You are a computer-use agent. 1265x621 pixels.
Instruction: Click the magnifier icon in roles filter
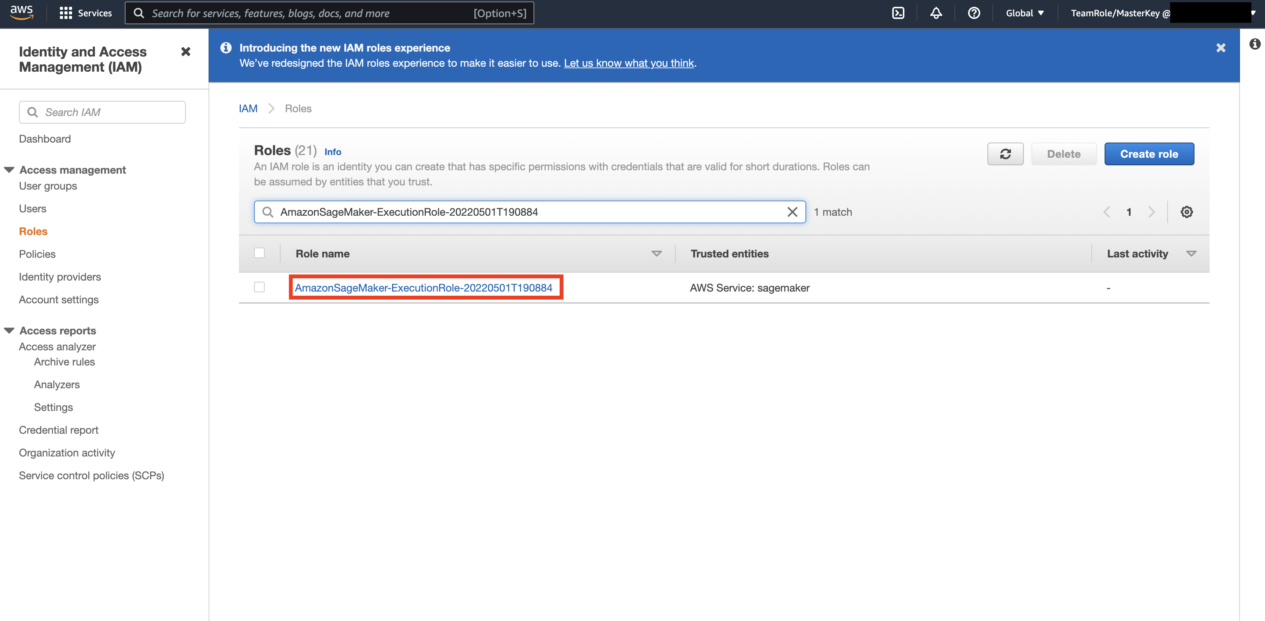point(268,212)
